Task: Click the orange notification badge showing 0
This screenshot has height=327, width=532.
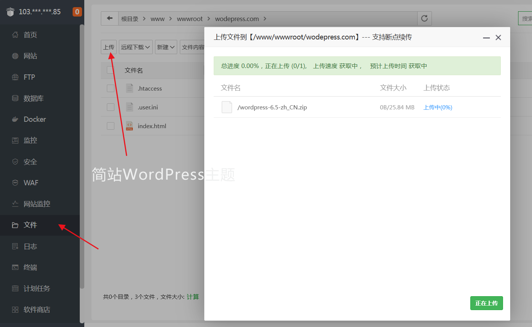Action: [77, 12]
